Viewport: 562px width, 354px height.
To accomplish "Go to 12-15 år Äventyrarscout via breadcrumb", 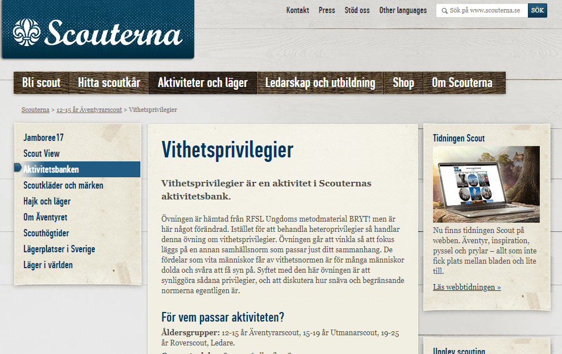I will pyautogui.click(x=88, y=109).
